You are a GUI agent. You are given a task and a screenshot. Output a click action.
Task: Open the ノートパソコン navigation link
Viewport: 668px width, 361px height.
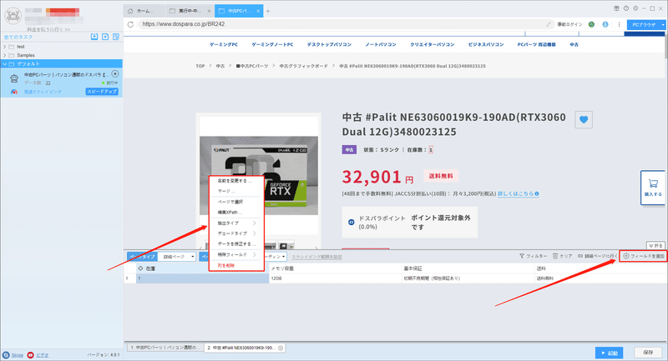pyautogui.click(x=381, y=45)
